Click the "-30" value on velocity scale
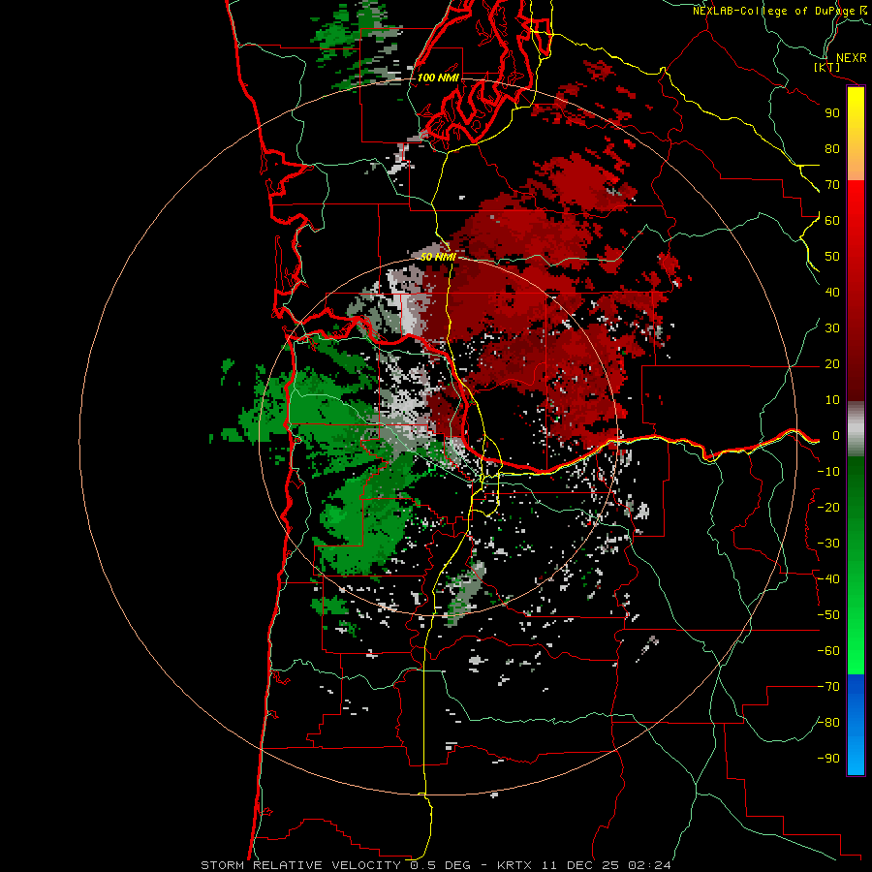872x872 pixels. click(x=828, y=544)
